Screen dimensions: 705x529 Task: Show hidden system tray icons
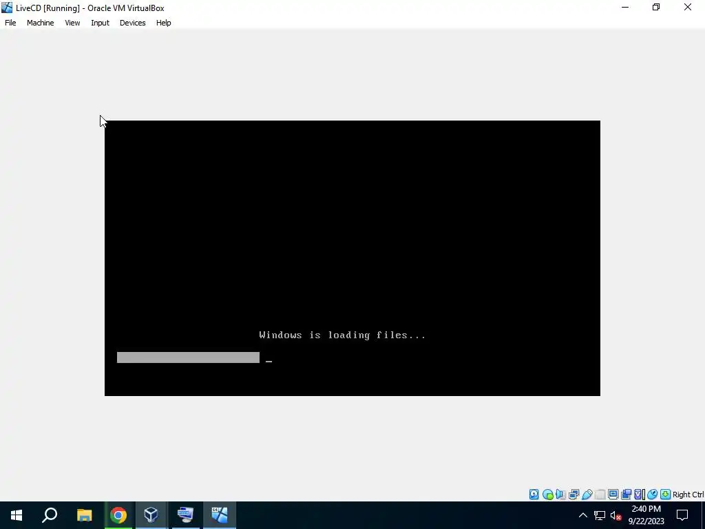[x=582, y=515]
